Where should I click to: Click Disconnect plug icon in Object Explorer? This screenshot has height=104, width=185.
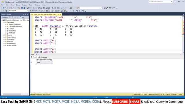click(x=12, y=17)
